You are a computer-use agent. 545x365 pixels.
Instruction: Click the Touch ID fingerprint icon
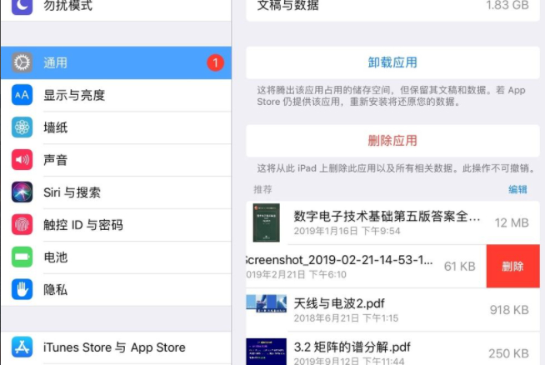click(x=22, y=224)
